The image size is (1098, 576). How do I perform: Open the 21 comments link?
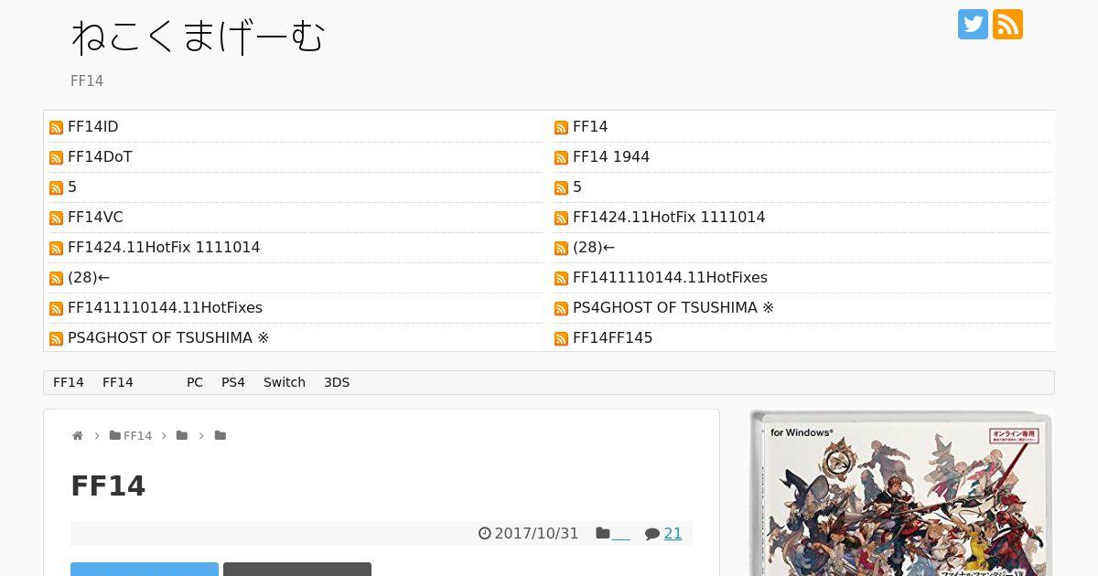click(673, 533)
